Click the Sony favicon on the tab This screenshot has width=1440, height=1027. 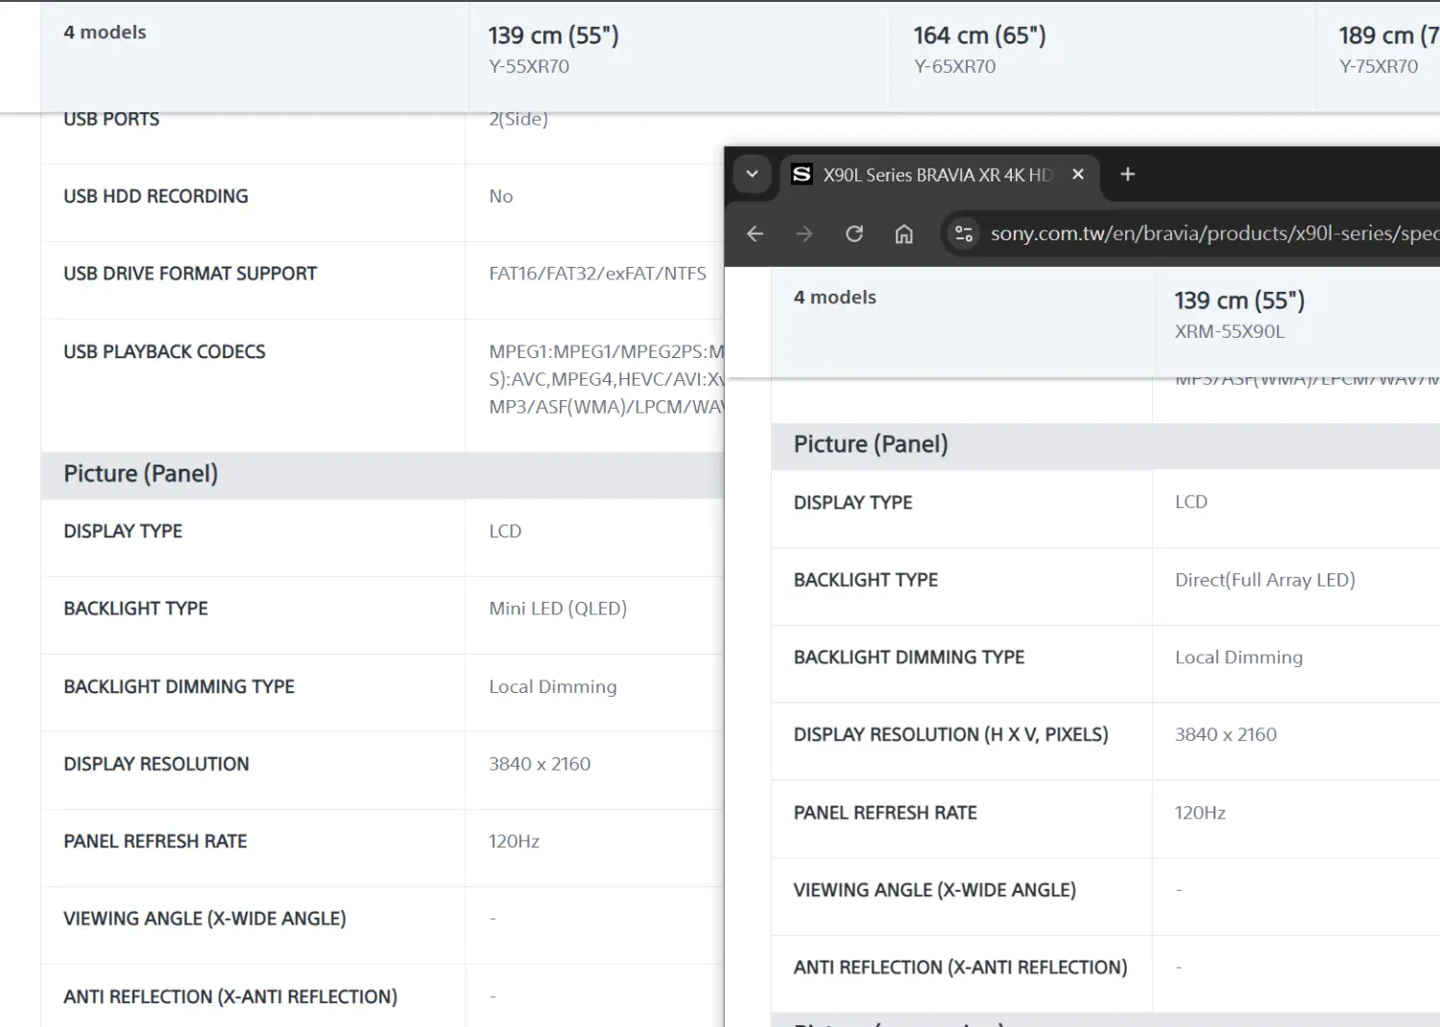[802, 174]
